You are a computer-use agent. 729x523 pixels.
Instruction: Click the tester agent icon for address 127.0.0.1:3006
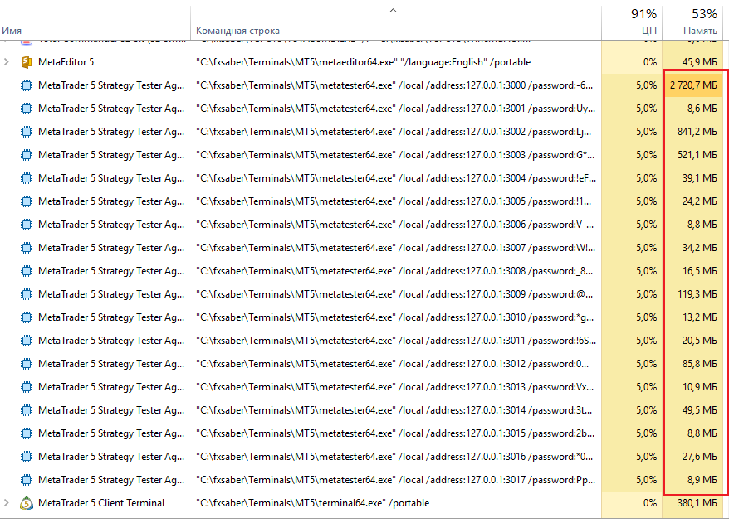coord(27,225)
